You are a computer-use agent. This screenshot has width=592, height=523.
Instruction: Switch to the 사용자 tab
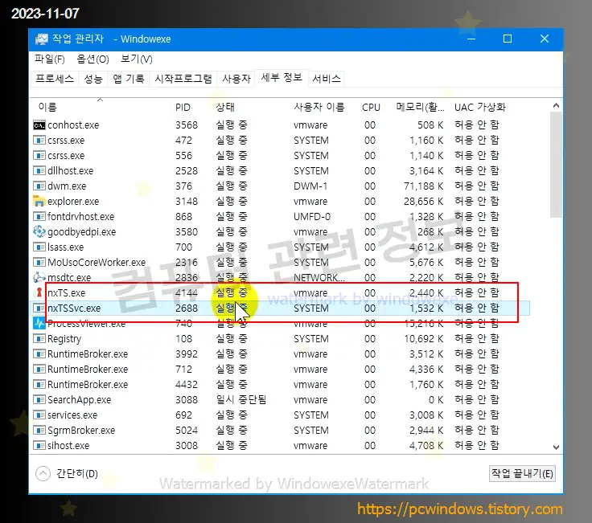[x=236, y=79]
